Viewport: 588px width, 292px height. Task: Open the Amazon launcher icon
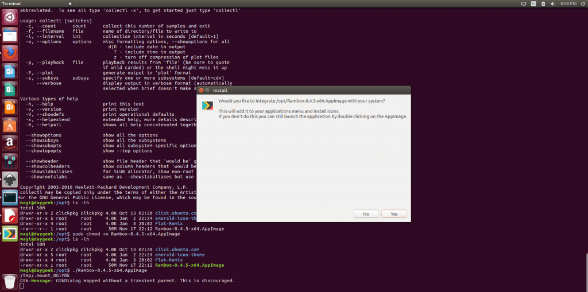coord(9,142)
